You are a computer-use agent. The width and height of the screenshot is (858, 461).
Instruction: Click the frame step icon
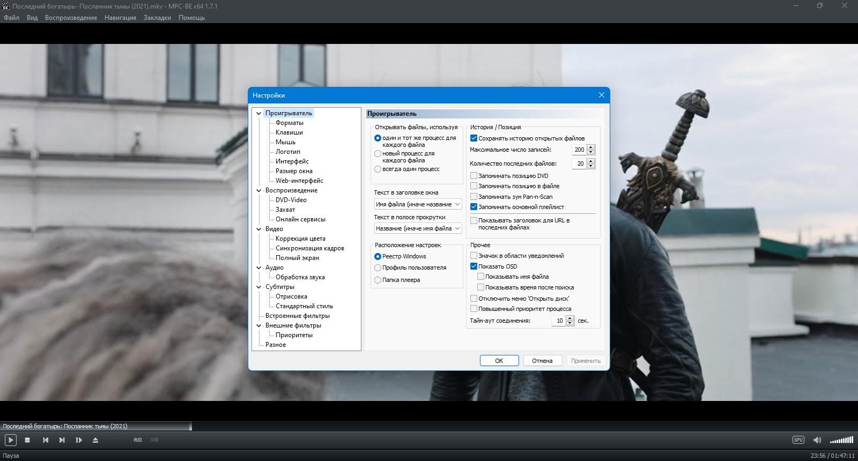click(79, 440)
